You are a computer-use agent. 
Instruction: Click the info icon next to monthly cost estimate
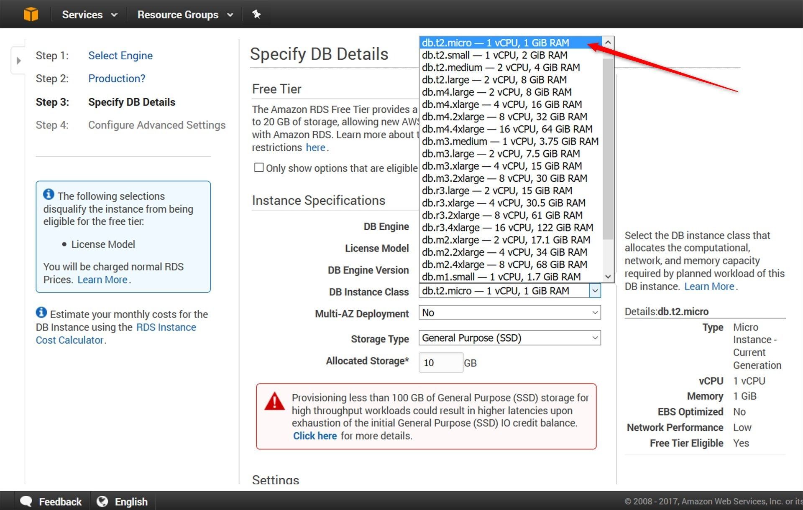[41, 312]
